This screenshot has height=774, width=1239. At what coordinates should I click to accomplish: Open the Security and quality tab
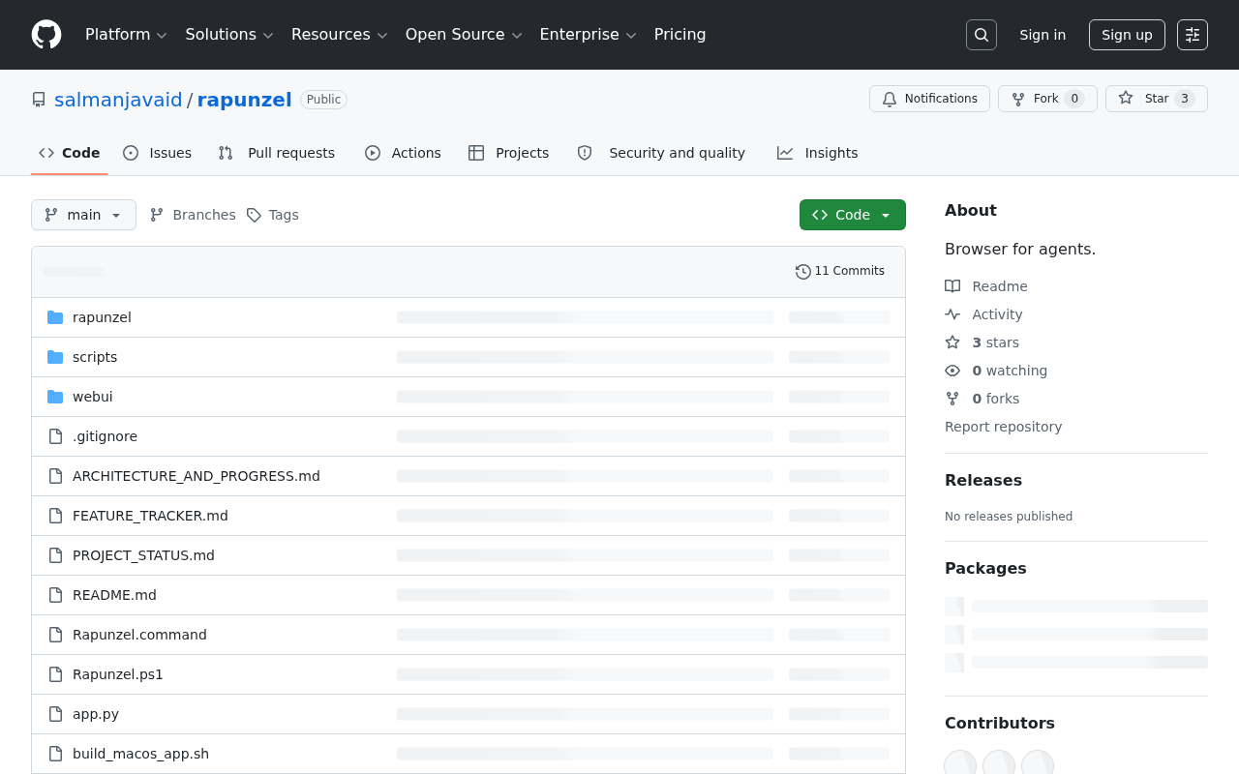pos(662,153)
